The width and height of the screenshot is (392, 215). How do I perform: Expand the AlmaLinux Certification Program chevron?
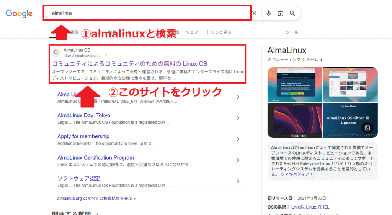tap(238, 160)
